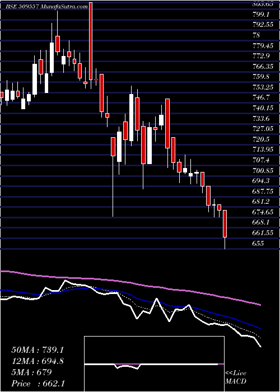Click the 687.75 price axis value
280x392 pixels.
point(263,192)
